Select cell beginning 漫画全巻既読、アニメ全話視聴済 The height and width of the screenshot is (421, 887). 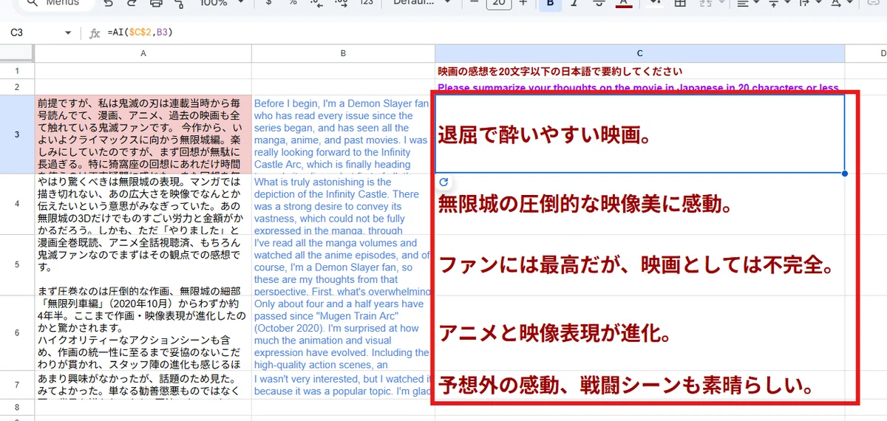pyautogui.click(x=143, y=264)
